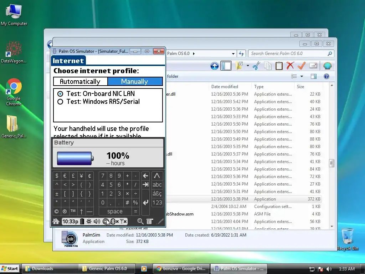Switch Palm keyboard to abc layout
The image size is (365, 274).
coord(157,185)
